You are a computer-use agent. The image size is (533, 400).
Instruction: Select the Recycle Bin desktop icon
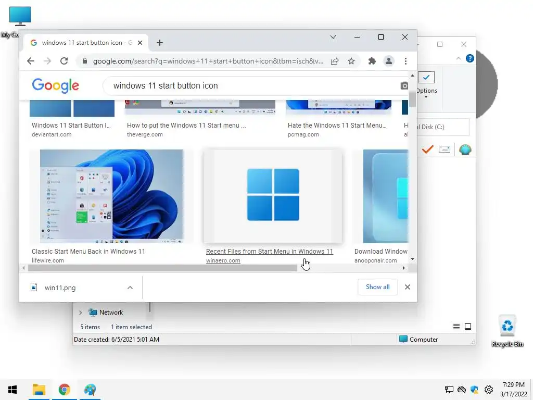pyautogui.click(x=507, y=331)
